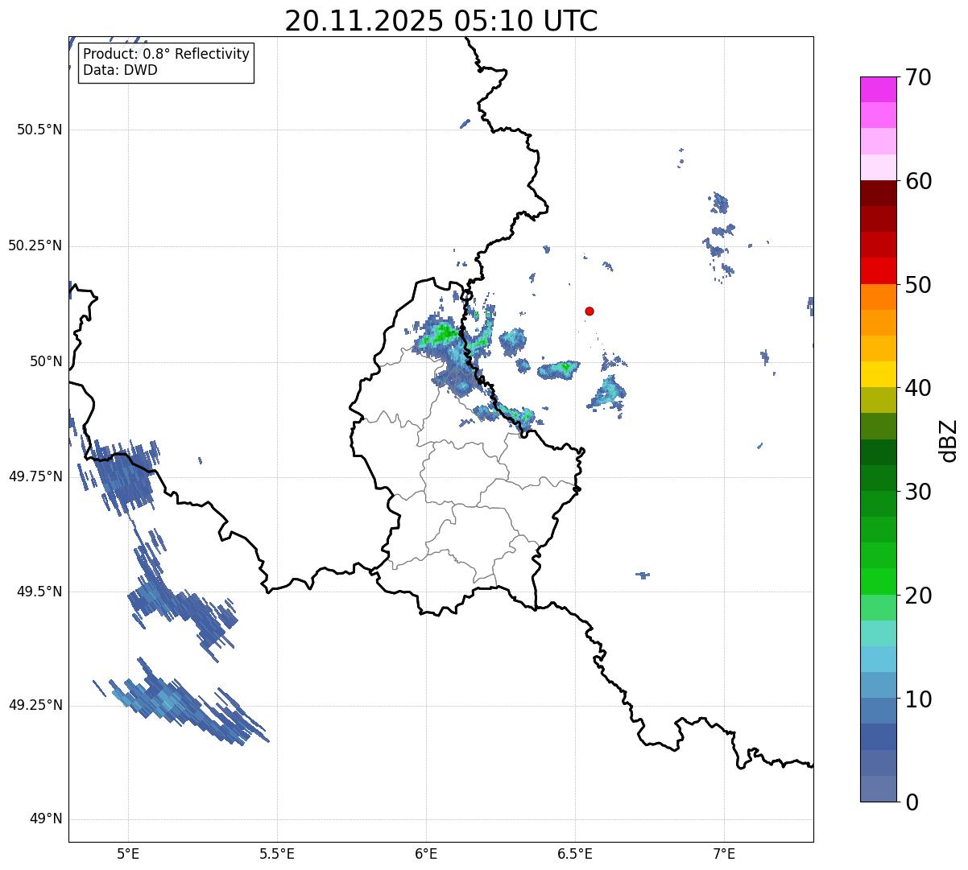Viewport: 968px width, 870px height.
Task: Click the 10 colorbar tick label
Action: [x=918, y=699]
